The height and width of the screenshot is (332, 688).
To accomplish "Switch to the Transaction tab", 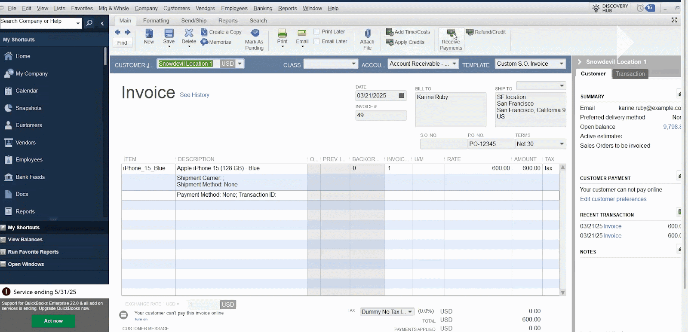I will tap(630, 74).
